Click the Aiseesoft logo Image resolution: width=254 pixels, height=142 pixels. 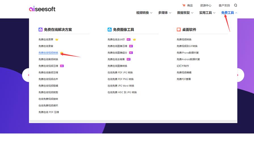pyautogui.click(x=42, y=9)
